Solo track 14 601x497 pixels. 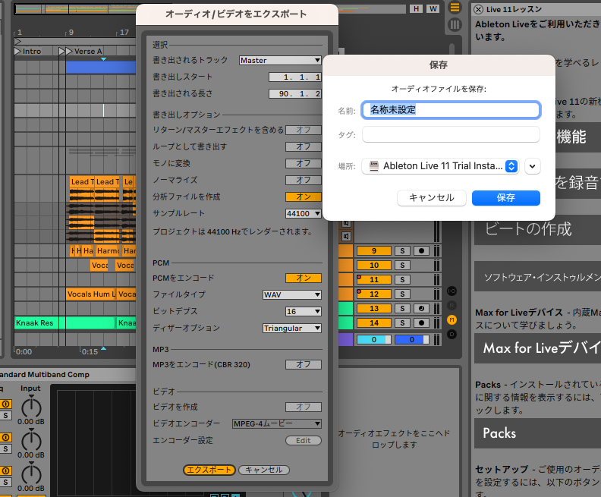pyautogui.click(x=402, y=323)
